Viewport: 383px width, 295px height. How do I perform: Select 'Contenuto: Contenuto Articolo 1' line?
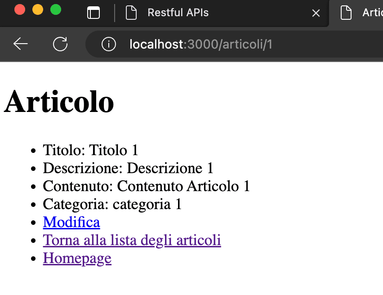point(146,186)
